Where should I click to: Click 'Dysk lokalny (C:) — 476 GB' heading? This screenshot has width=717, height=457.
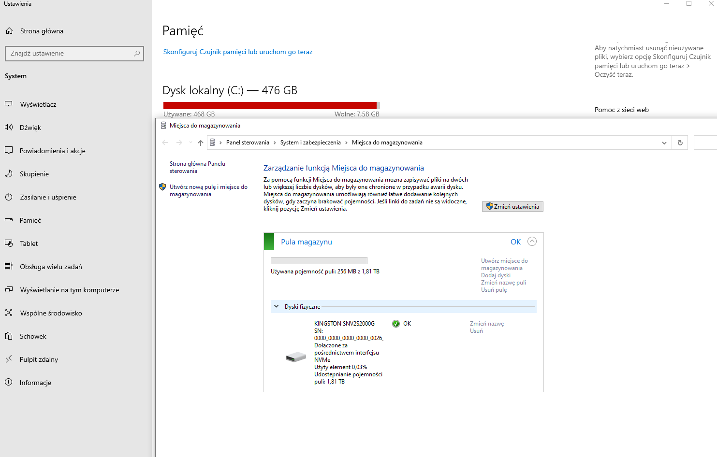[230, 90]
